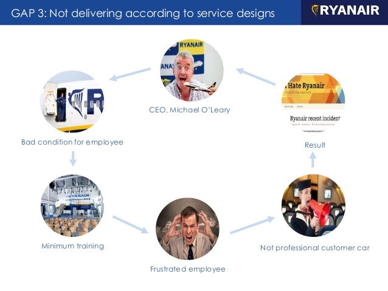The height and width of the screenshot is (291, 388).
Task: Click the stewardess with red megaphone photo
Action: pyautogui.click(x=313, y=206)
